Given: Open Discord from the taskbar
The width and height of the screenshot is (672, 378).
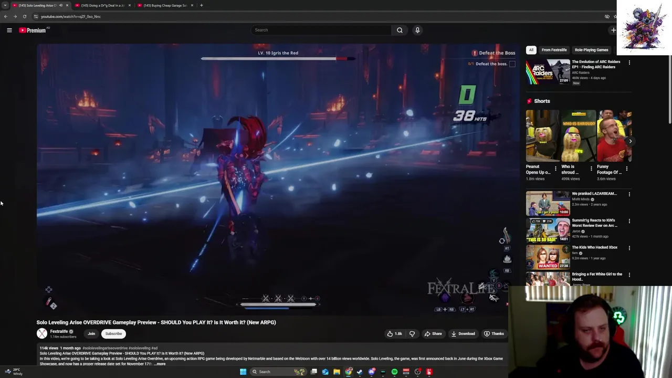Looking at the screenshot, I should tap(372, 372).
